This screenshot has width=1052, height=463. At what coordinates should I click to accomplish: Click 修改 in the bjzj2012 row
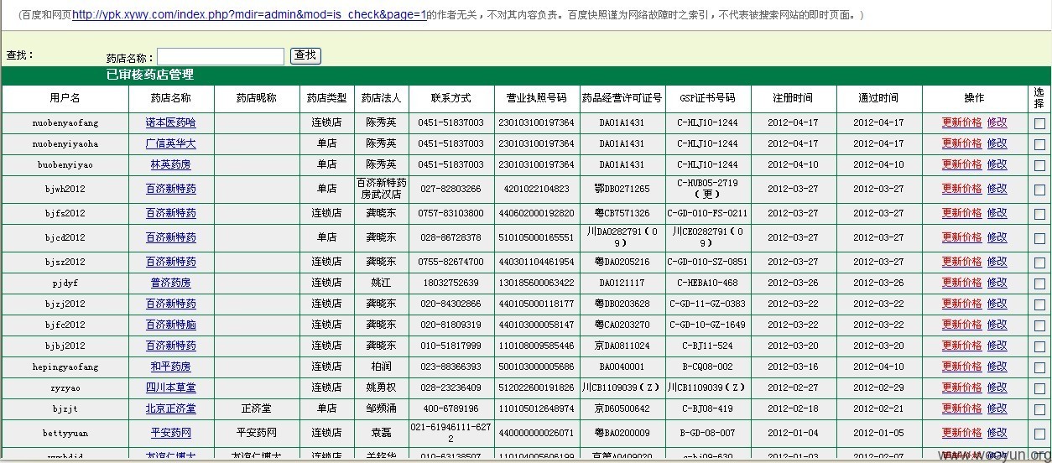[997, 304]
